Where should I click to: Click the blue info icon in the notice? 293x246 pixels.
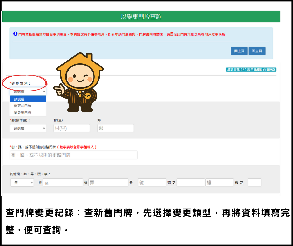pos(15,34)
